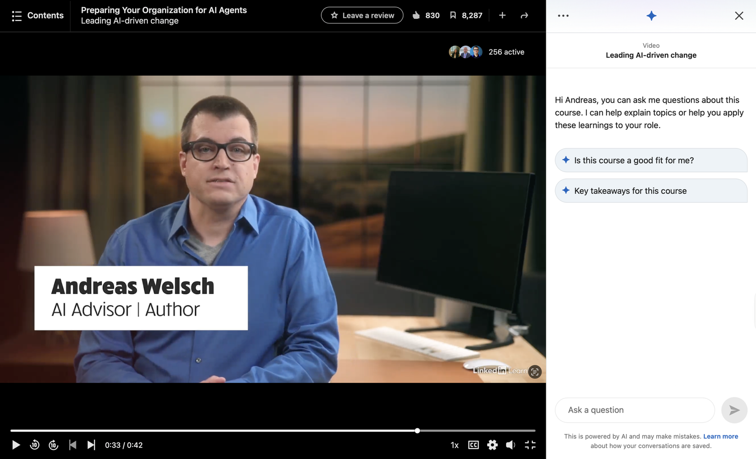Viewport: 756px width, 459px height.
Task: Open the Learn more link
Action: tap(720, 436)
